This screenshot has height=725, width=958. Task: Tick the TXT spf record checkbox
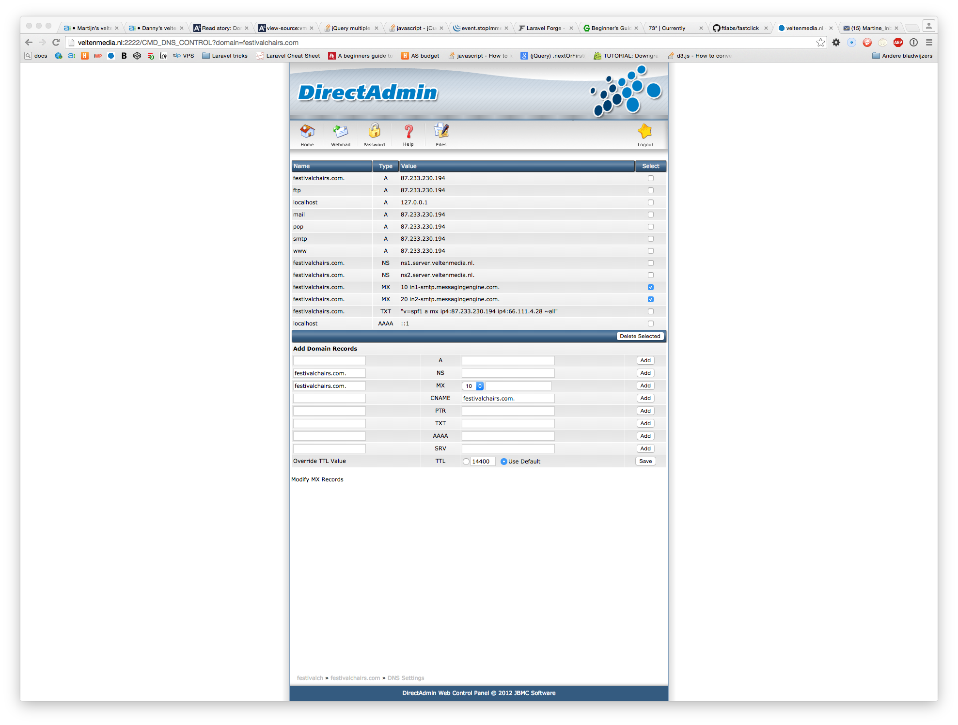coord(651,311)
